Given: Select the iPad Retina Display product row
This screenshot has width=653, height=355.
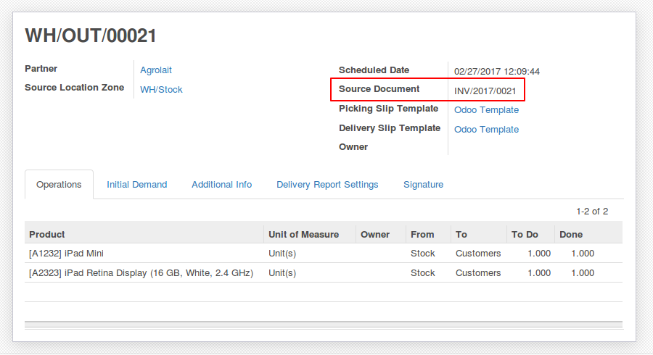Looking at the screenshot, I should pos(324,272).
